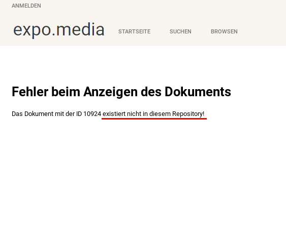Open the SUCHEN navigation item
The width and height of the screenshot is (286, 236).
click(180, 31)
